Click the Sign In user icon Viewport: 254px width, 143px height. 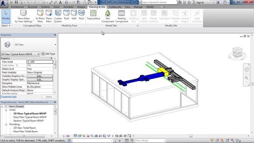pyautogui.click(x=194, y=2)
